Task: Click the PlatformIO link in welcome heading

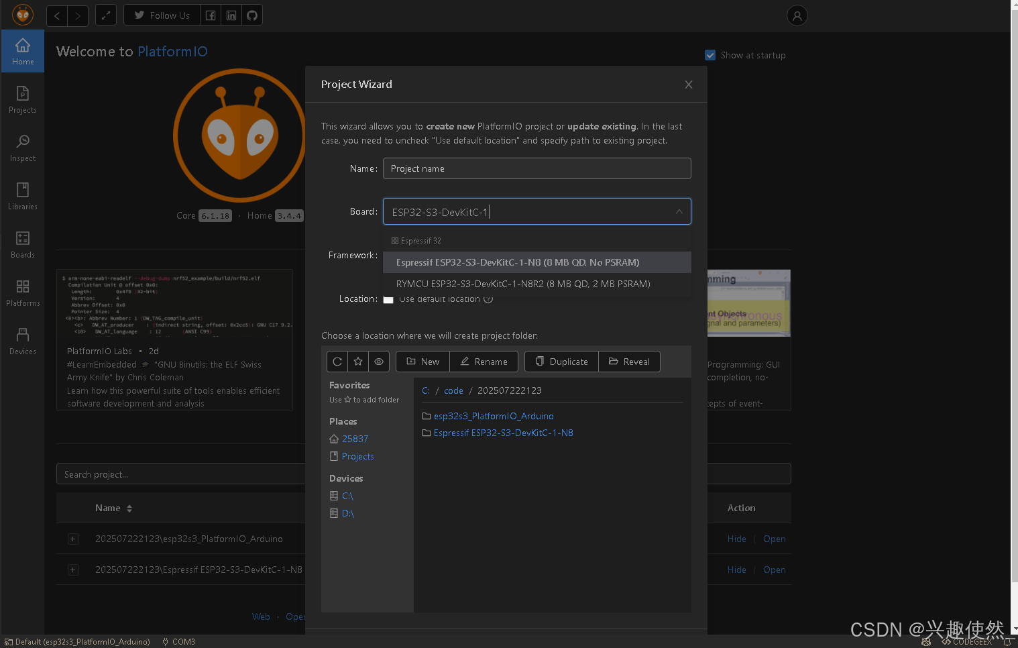Action: pyautogui.click(x=172, y=52)
